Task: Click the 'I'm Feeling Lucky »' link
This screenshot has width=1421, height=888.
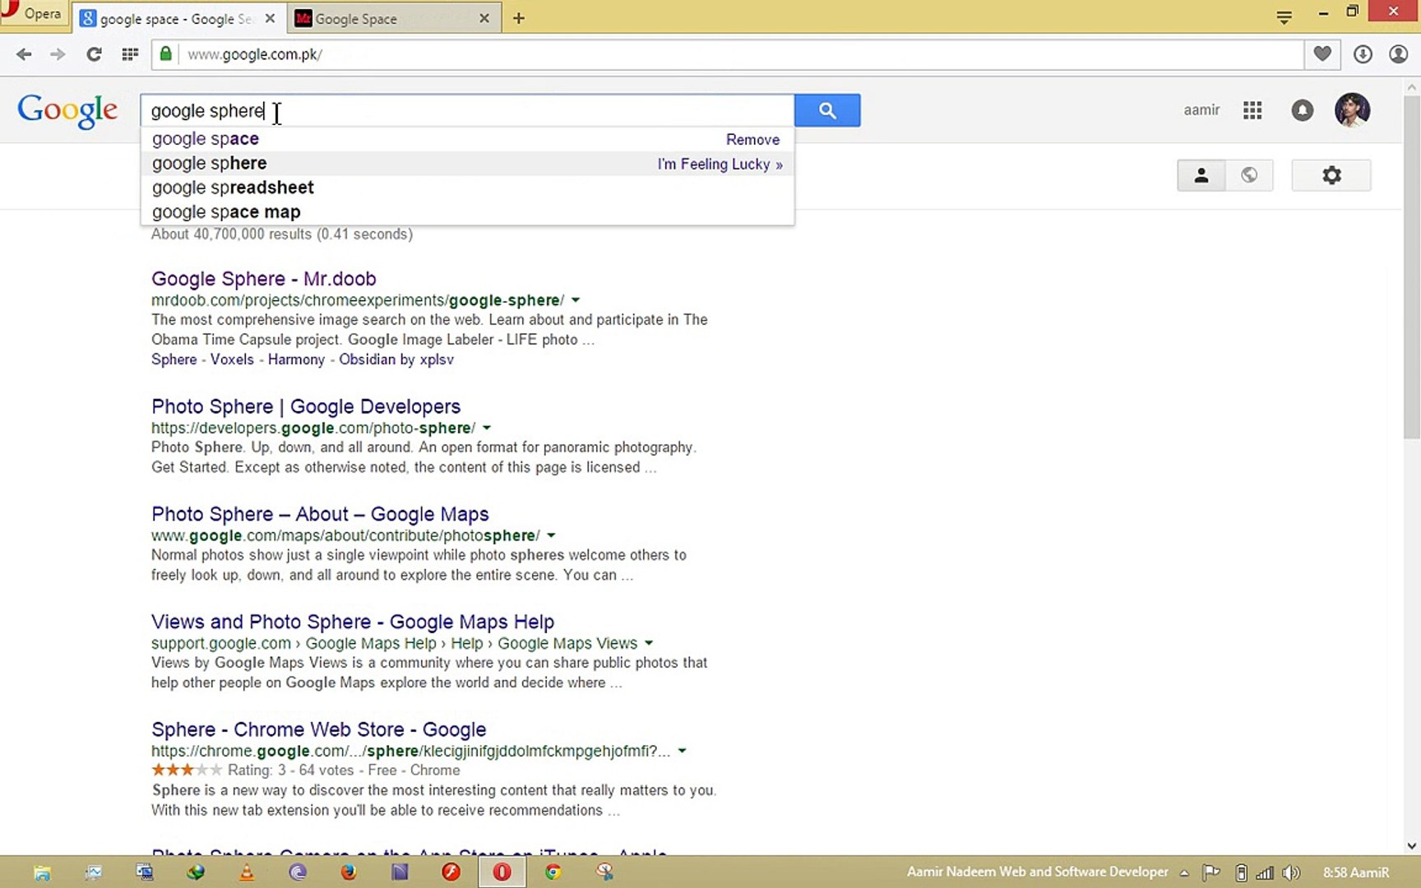Action: [720, 164]
